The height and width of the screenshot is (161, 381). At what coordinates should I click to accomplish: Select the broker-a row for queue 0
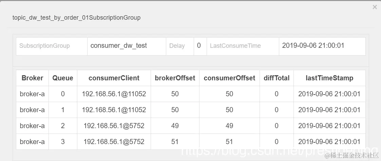pos(32,94)
